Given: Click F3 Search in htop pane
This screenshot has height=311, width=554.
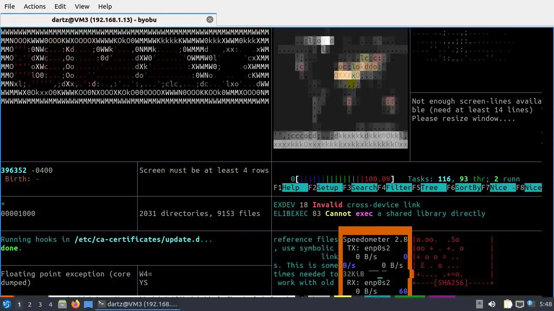Looking at the screenshot, I should pos(360,187).
